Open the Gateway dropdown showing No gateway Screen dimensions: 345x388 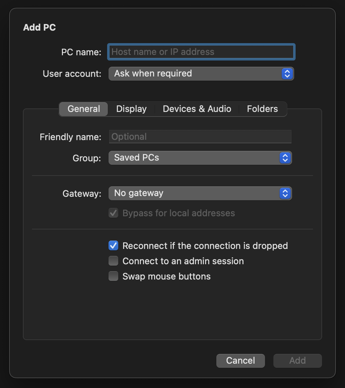click(200, 193)
